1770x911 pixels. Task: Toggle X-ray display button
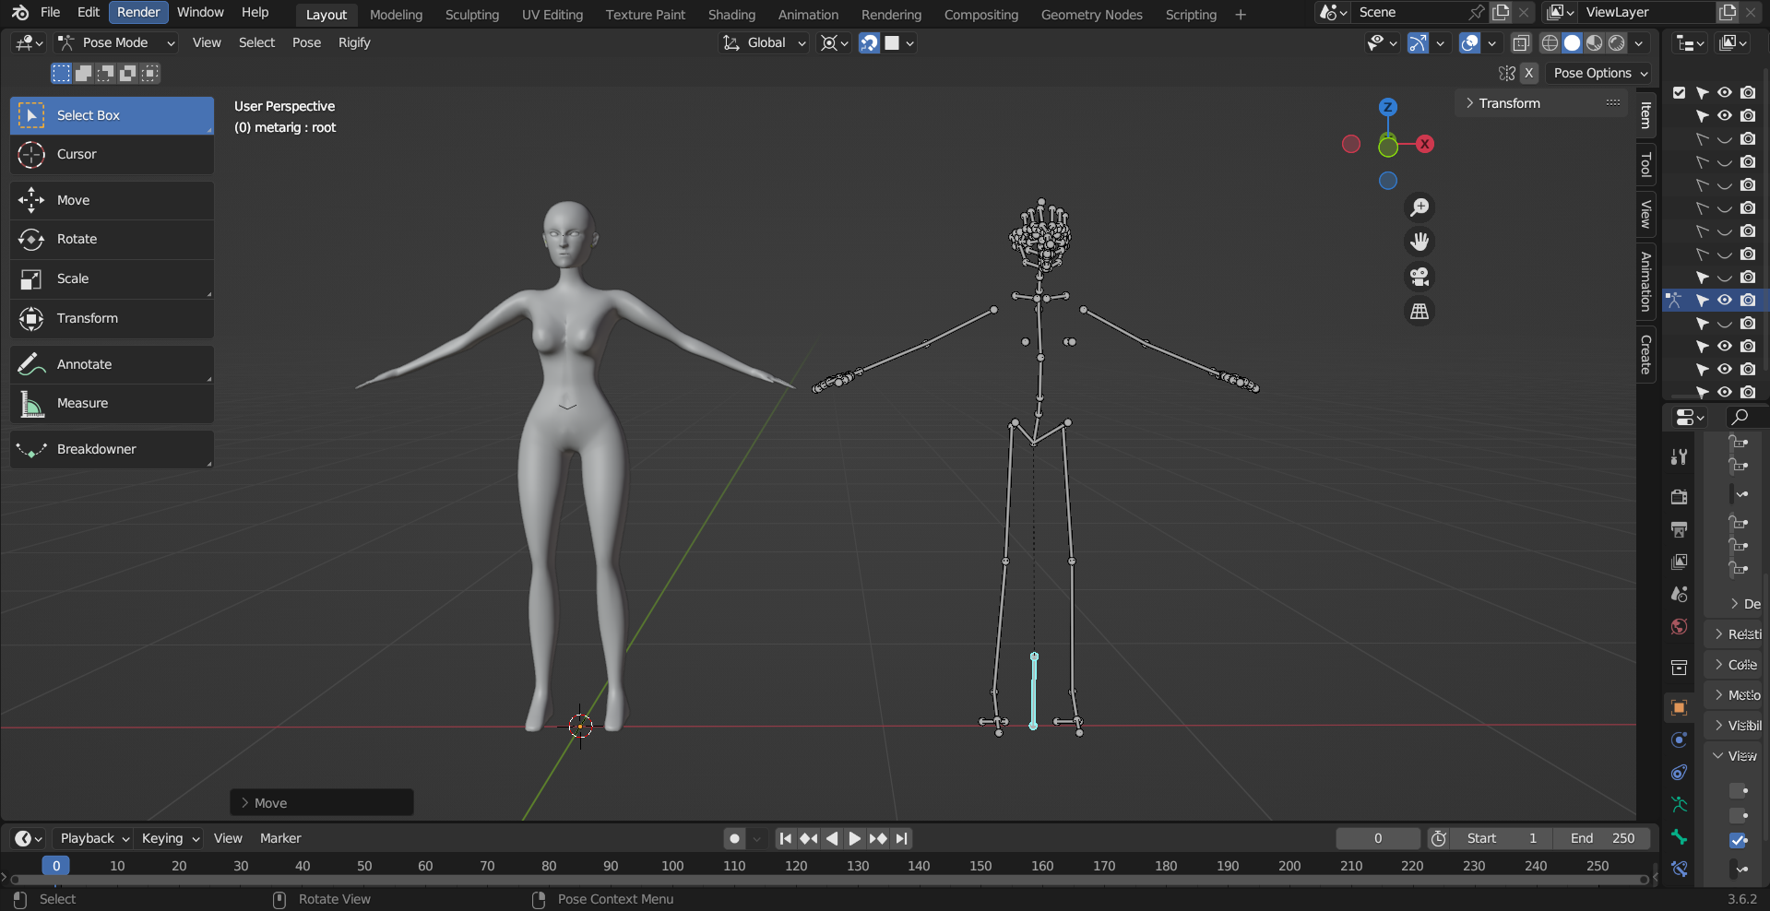(1521, 42)
